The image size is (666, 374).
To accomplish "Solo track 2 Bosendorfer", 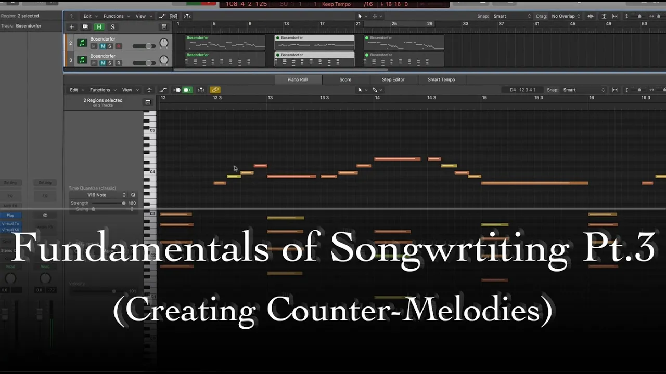I will 110,46.
